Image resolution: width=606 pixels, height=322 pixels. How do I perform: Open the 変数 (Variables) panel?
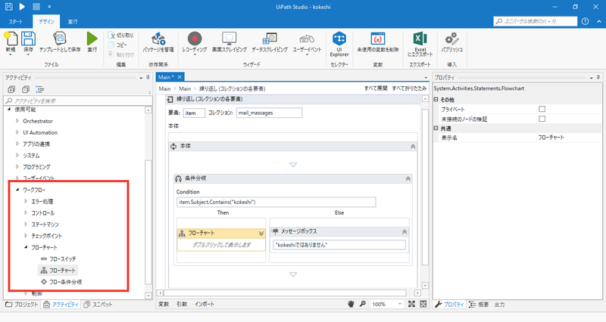[164, 304]
